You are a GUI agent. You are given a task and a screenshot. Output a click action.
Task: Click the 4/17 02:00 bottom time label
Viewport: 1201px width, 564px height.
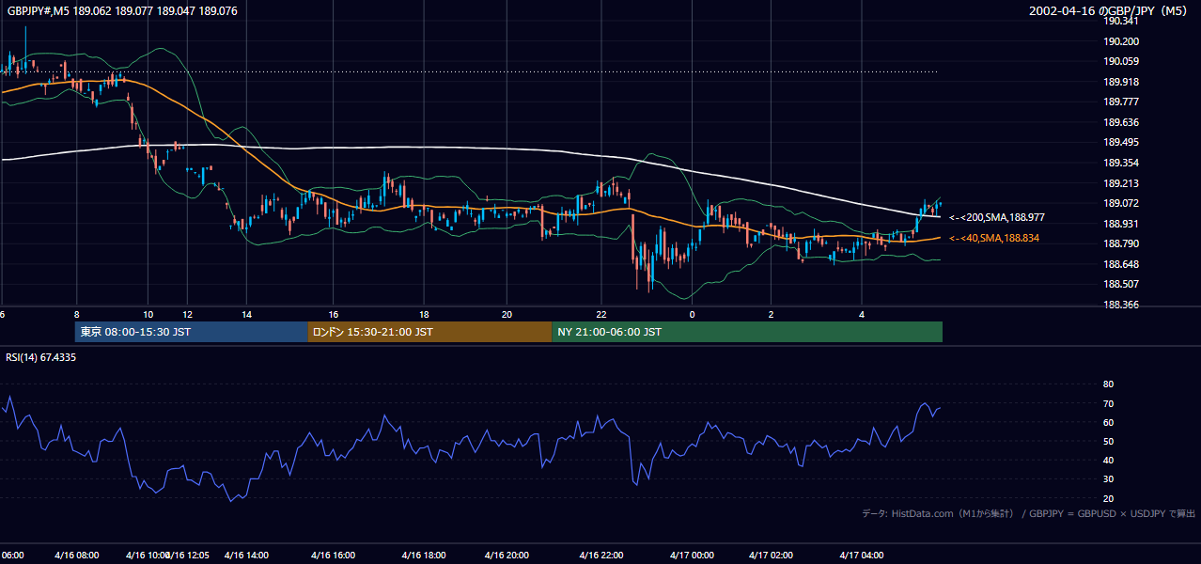772,555
